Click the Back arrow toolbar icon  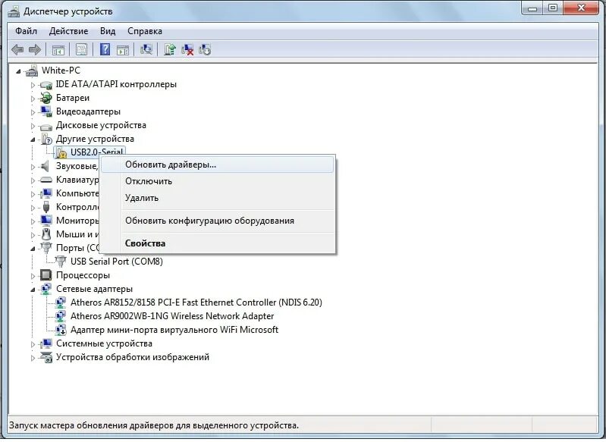pyautogui.click(x=17, y=49)
